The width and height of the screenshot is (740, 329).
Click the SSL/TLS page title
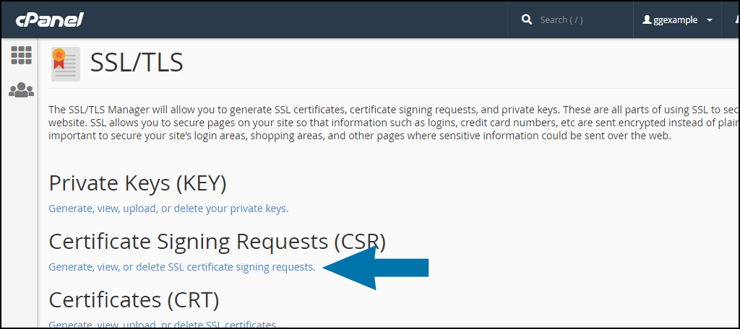click(x=137, y=63)
